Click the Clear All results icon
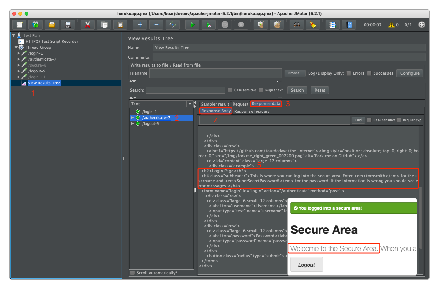The image size is (439, 289). (277, 25)
